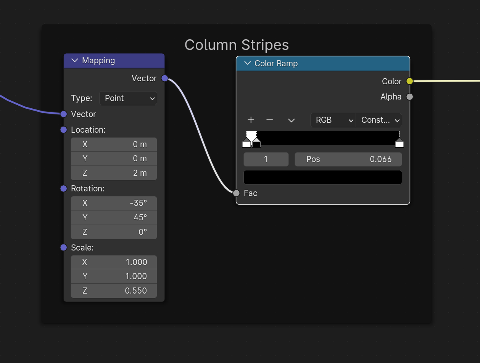The width and height of the screenshot is (480, 363).
Task: Click the Alpha output socket
Action: pyautogui.click(x=409, y=97)
